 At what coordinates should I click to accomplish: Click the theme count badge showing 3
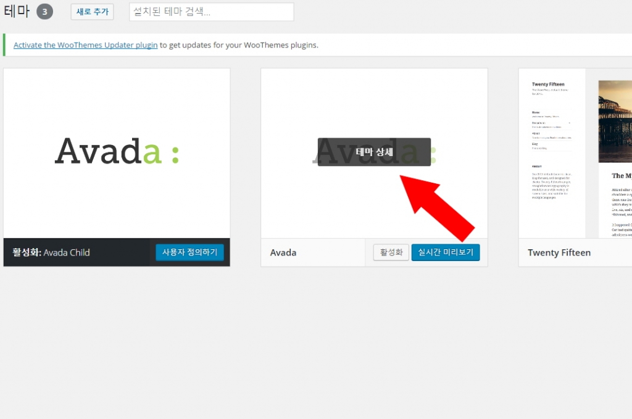point(44,12)
